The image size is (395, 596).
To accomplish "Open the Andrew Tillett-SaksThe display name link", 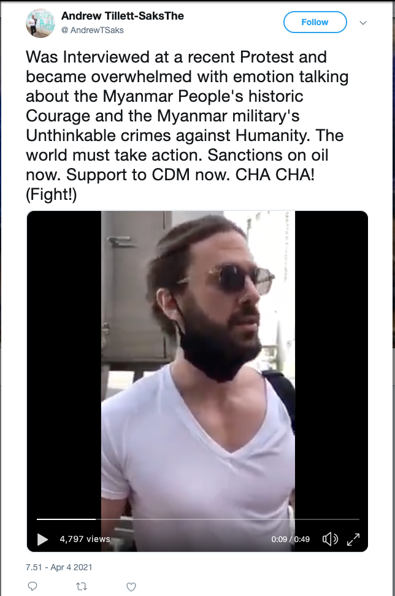I will 123,17.
